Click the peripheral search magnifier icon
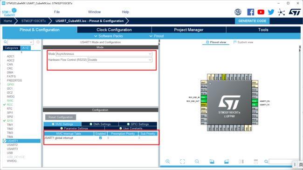Image resolution: width=303 pixels, height=170 pixels. [x=5, y=42]
